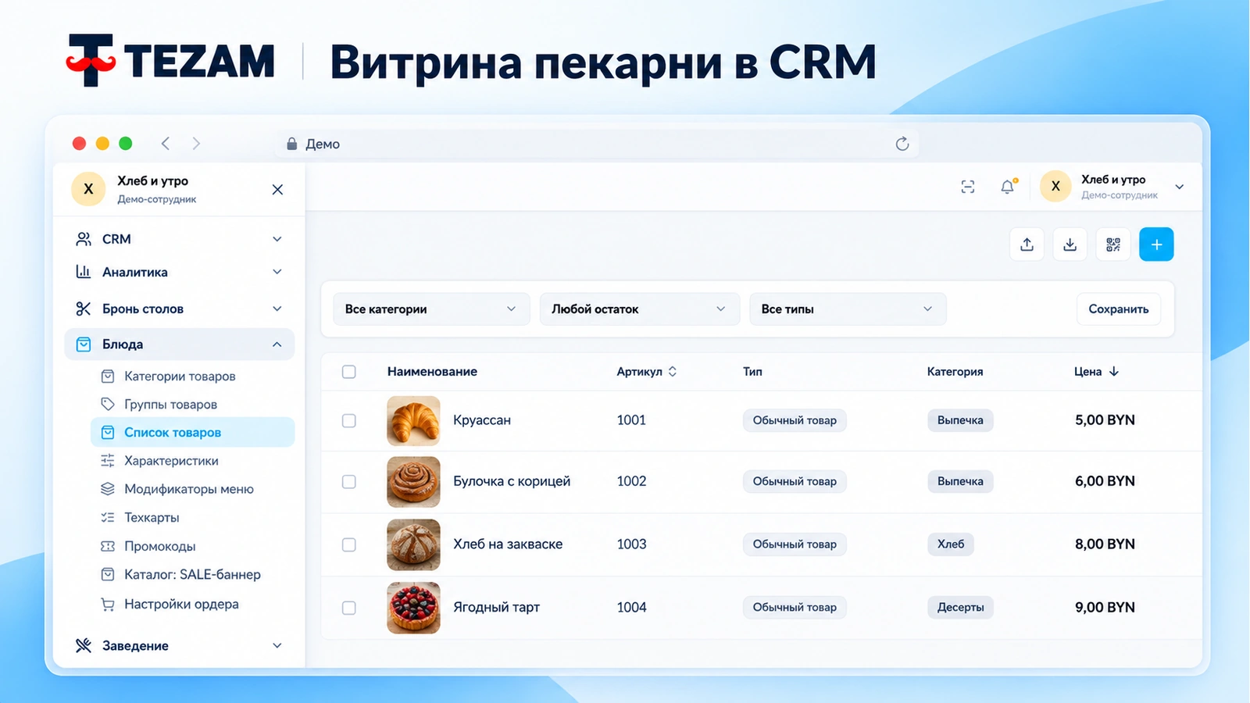Tick the checkbox for Ягодный тарт
Screen dimensions: 1250x703
[349, 608]
